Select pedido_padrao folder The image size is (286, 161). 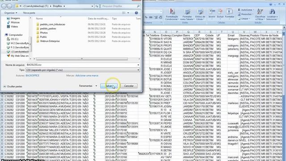(48, 29)
